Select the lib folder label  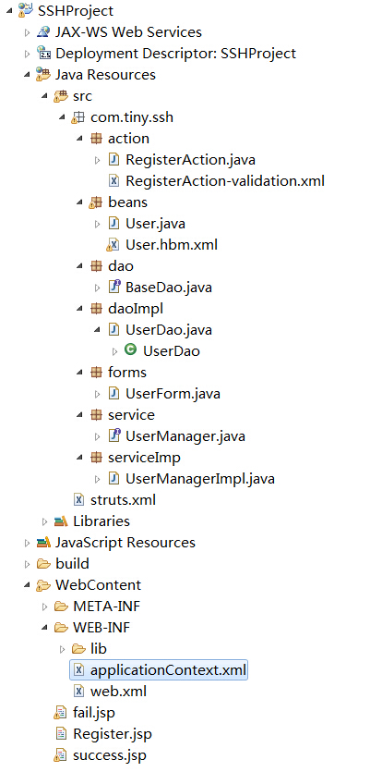[x=99, y=648]
